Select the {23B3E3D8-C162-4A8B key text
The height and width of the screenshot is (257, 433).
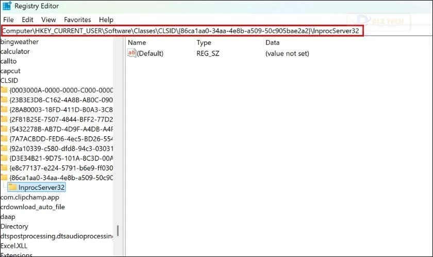point(61,100)
